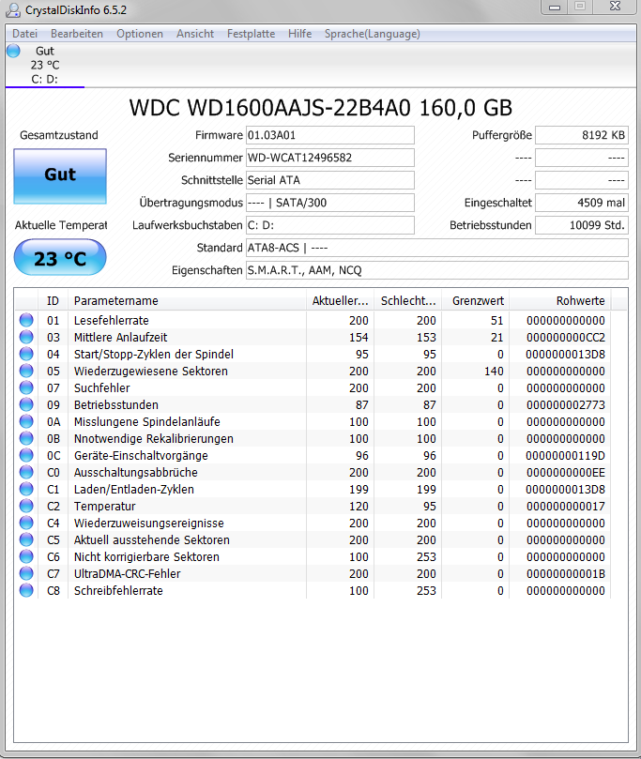Click the Standard field ATA8-ACS
This screenshot has width=641, height=759.
(x=437, y=248)
